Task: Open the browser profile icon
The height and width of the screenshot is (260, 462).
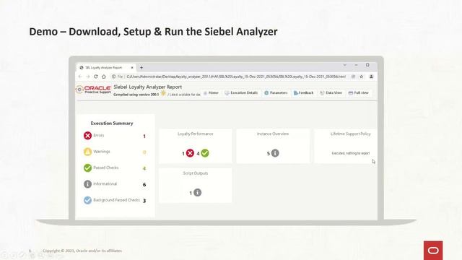Action: pos(371,77)
